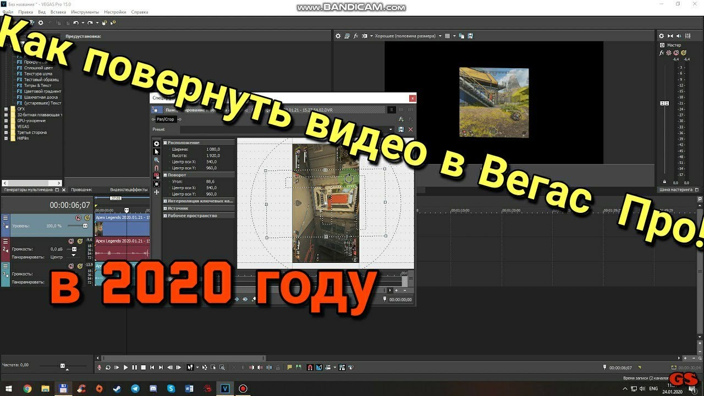Collapse the Поворот section in Pan/Crop
Screen dimensions: 704x396
165,175
